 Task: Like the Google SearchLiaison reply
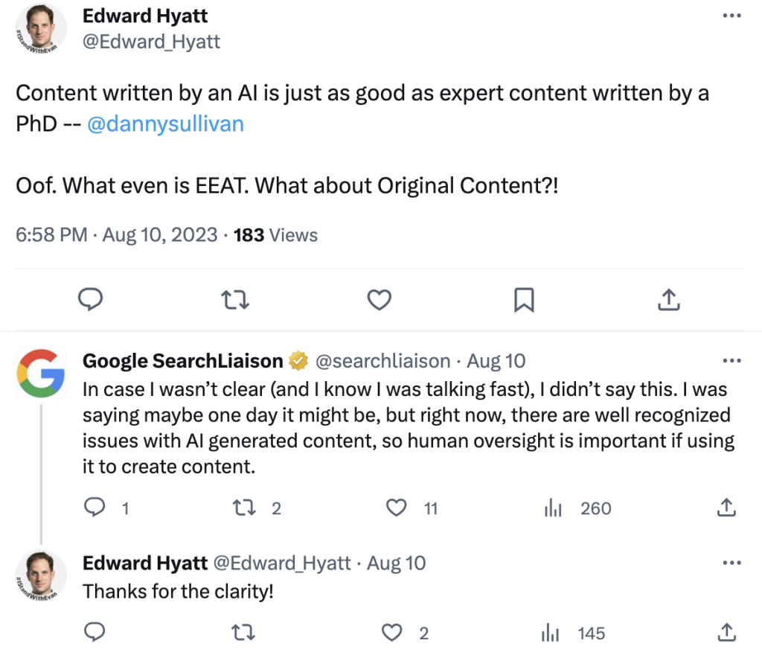(x=397, y=508)
